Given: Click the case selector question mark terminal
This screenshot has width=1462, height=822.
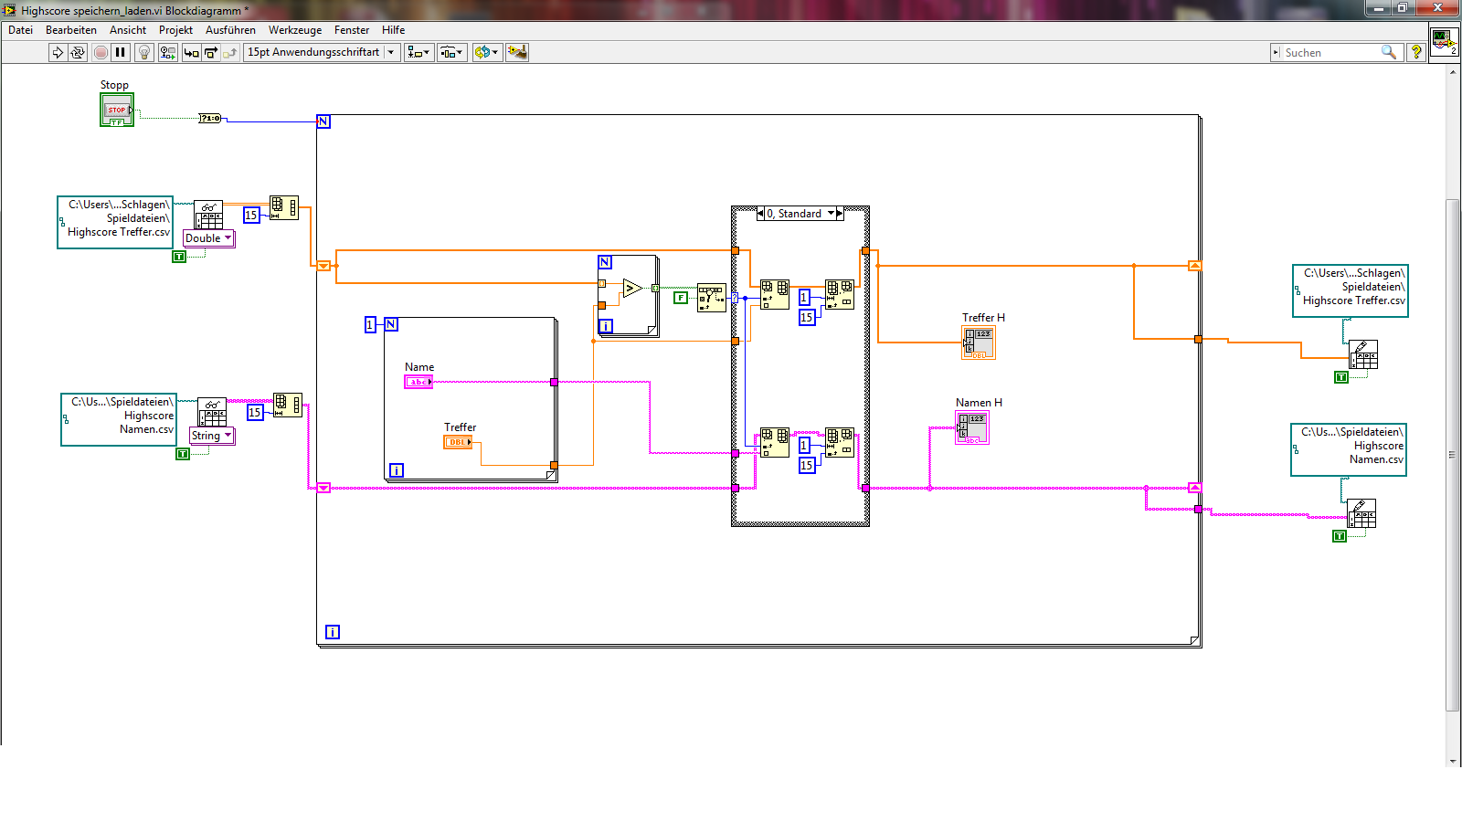Looking at the screenshot, I should (x=735, y=298).
